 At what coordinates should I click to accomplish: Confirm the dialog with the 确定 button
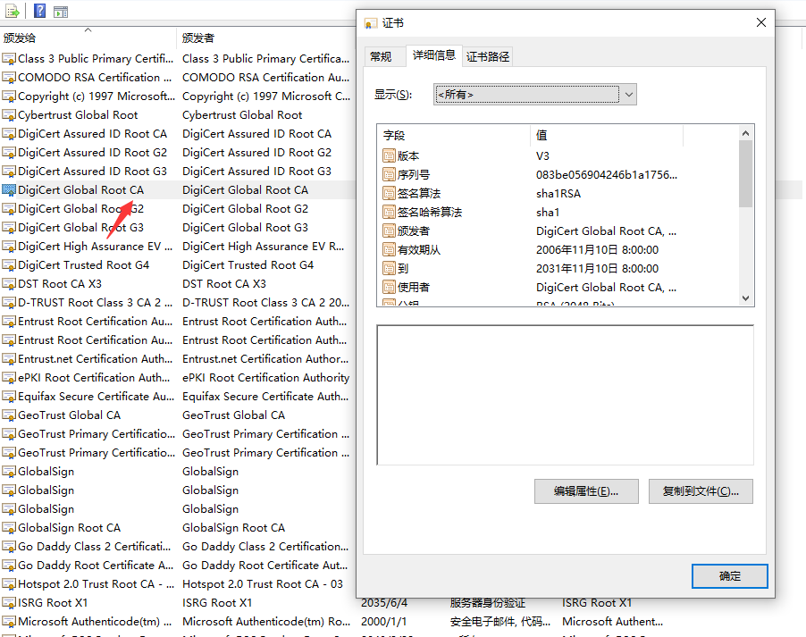729,576
